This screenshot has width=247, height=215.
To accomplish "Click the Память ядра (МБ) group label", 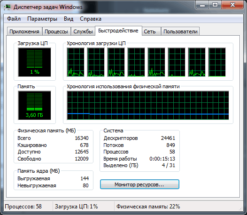I will click(x=39, y=171).
